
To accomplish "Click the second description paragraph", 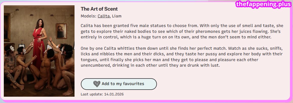I will coord(182,57).
